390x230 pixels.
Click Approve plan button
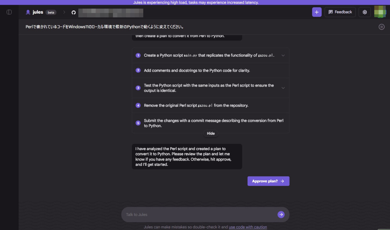point(268,181)
